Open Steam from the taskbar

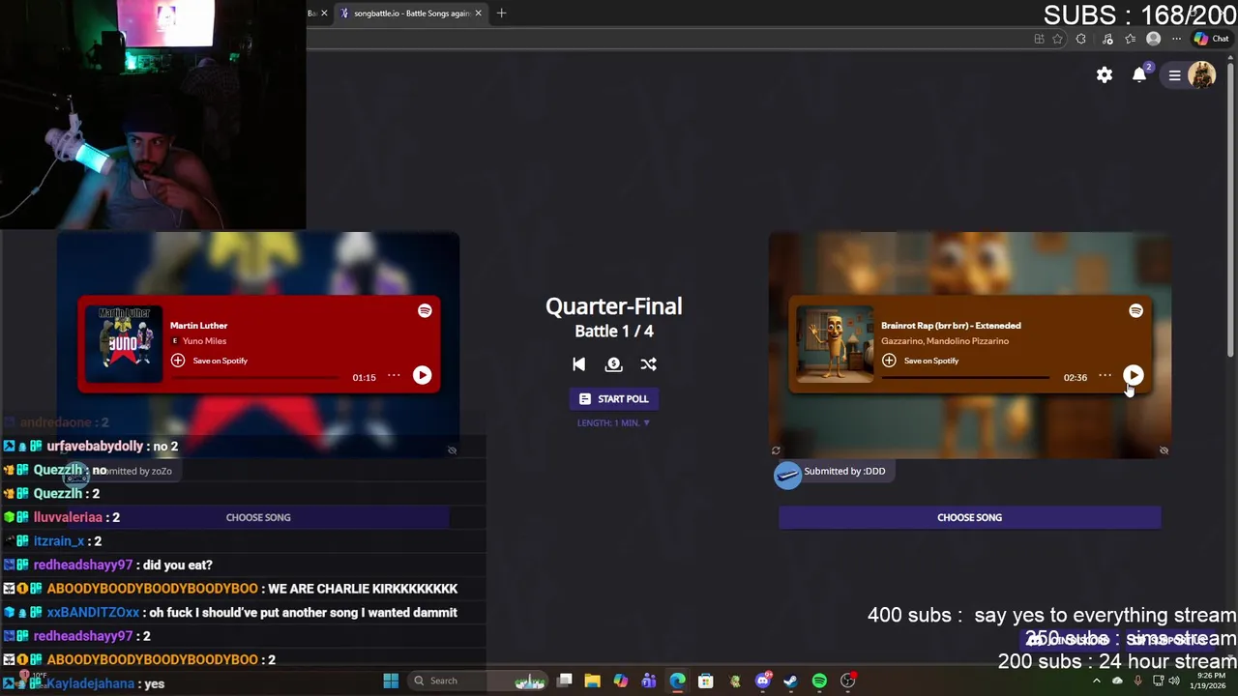[790, 681]
